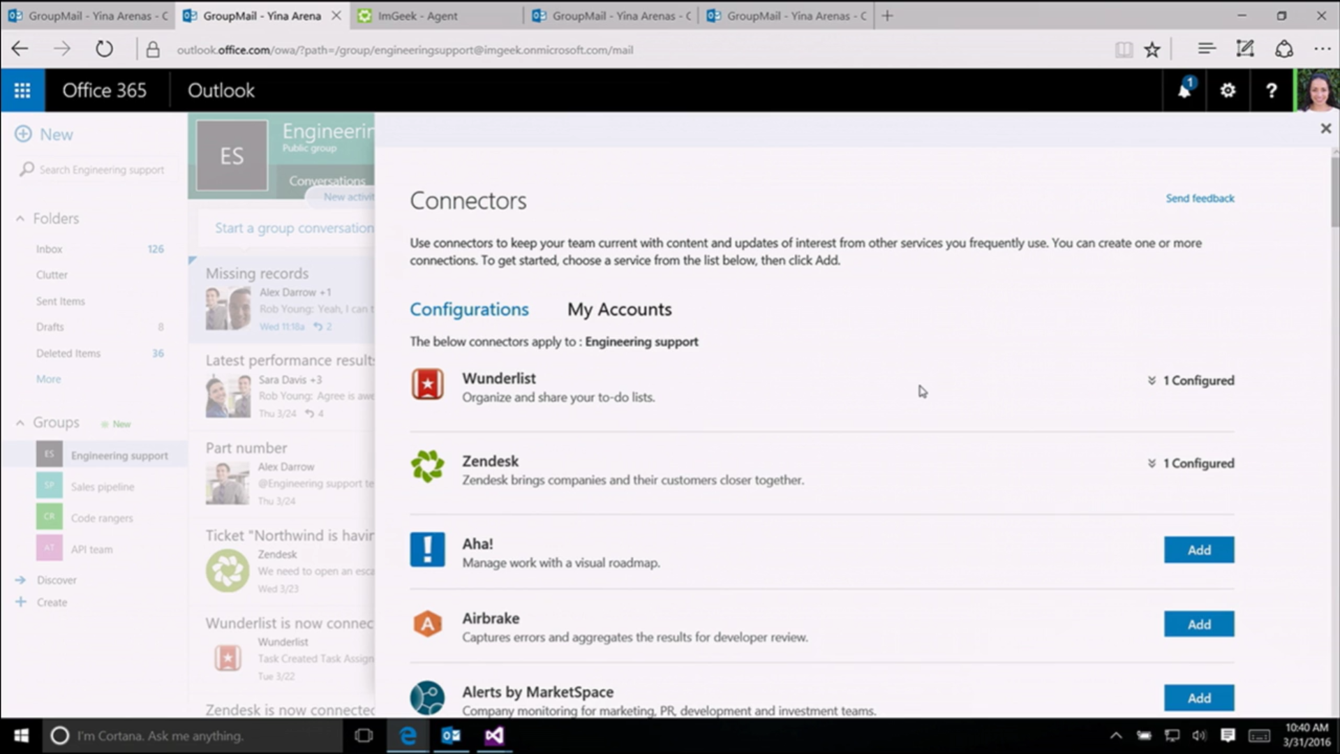Collapse the Folders section
This screenshot has height=754, width=1340.
coord(20,219)
